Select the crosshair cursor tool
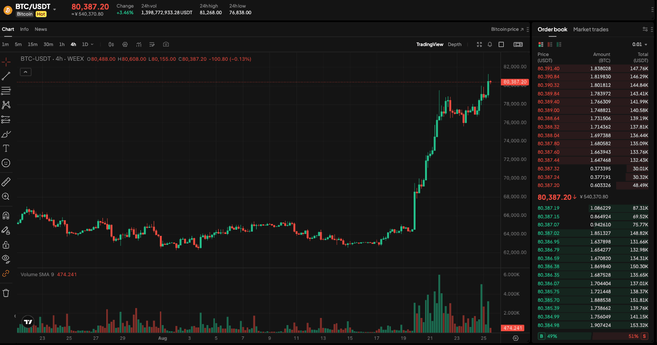The width and height of the screenshot is (657, 345). coord(6,62)
